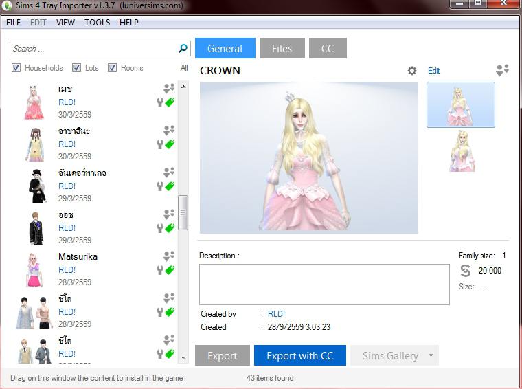522x389 pixels.
Task: Click RLD! link in Matsurika row
Action: pos(67,270)
